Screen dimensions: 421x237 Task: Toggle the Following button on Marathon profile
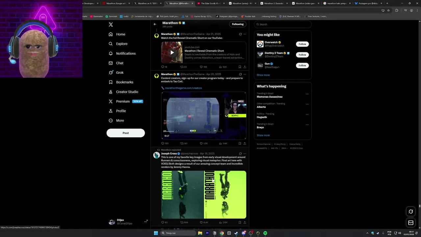(x=238, y=24)
